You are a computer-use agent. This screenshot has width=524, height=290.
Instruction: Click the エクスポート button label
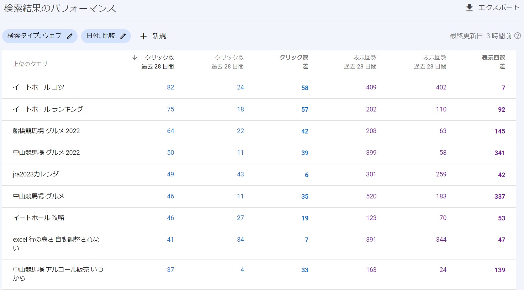click(498, 8)
